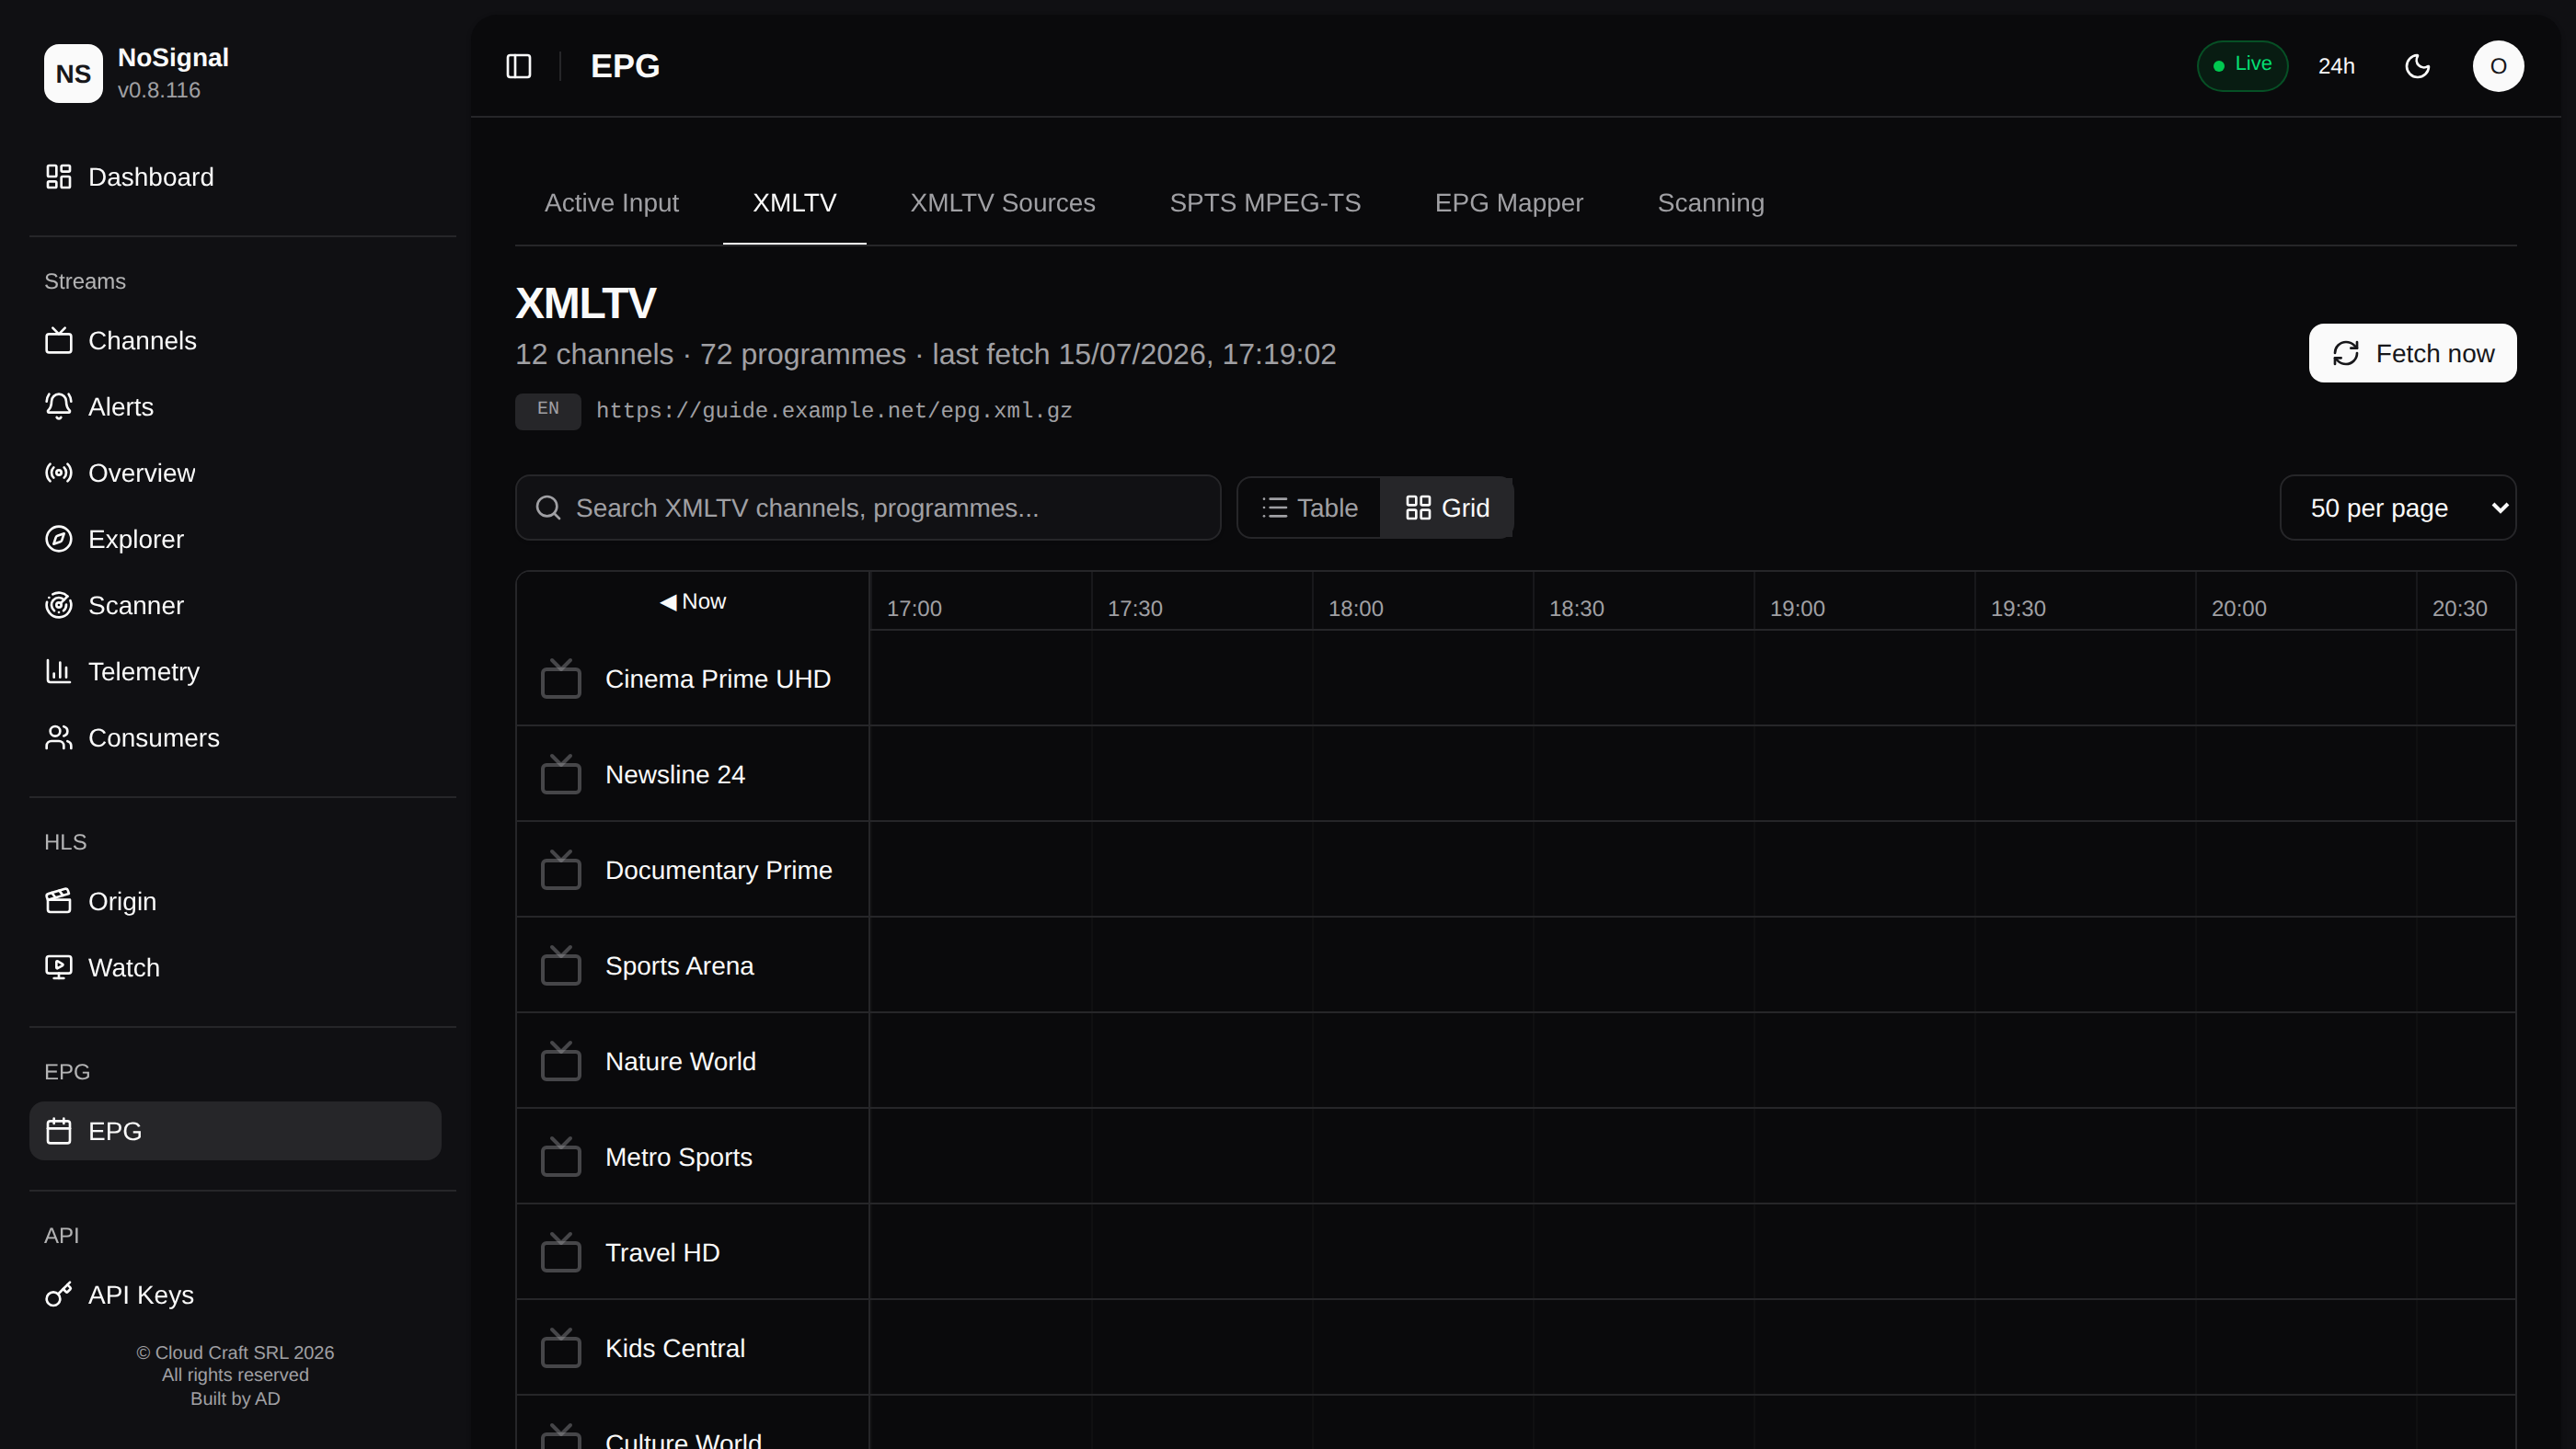The width and height of the screenshot is (2576, 1449).
Task: Toggle the Live status pill
Action: (x=2242, y=66)
